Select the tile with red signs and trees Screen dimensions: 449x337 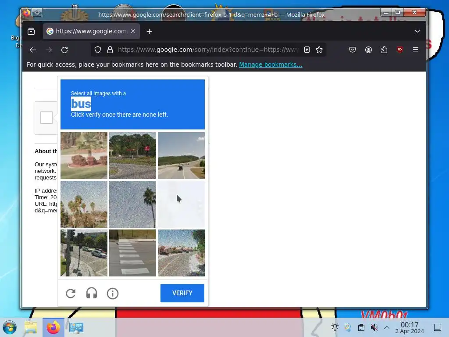point(132,155)
